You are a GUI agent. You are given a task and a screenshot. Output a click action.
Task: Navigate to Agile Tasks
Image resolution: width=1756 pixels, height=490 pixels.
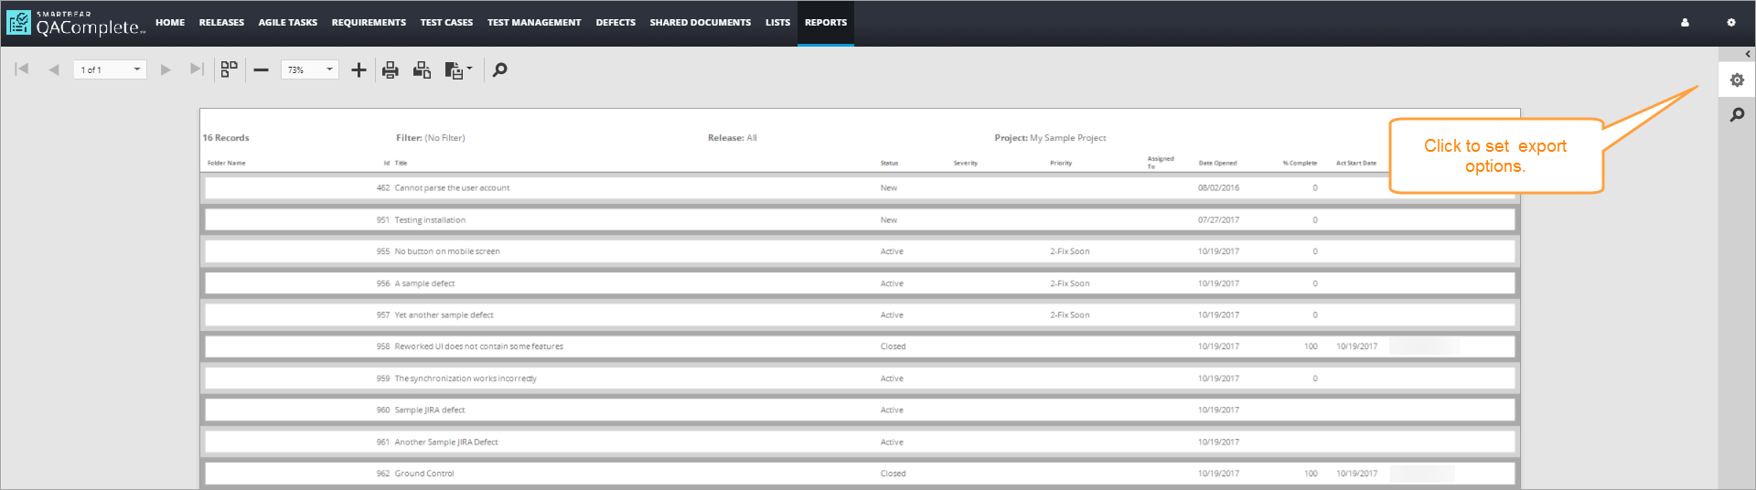tap(287, 23)
